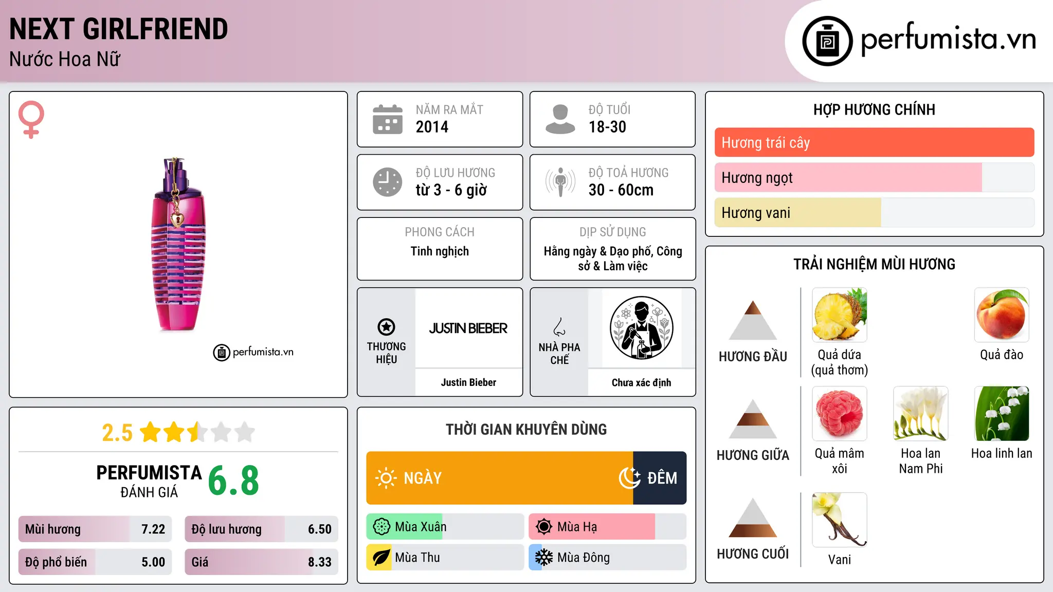1053x592 pixels.
Task: Click the perfumer silhouette illustration
Action: pyautogui.click(x=641, y=328)
